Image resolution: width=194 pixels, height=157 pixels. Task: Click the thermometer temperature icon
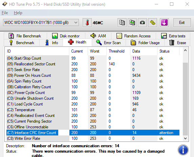click(x=87, y=23)
